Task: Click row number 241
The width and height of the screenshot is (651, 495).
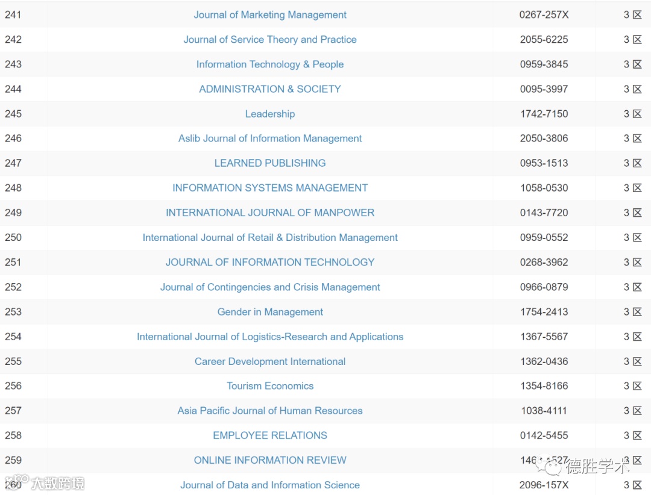Action: pyautogui.click(x=13, y=15)
